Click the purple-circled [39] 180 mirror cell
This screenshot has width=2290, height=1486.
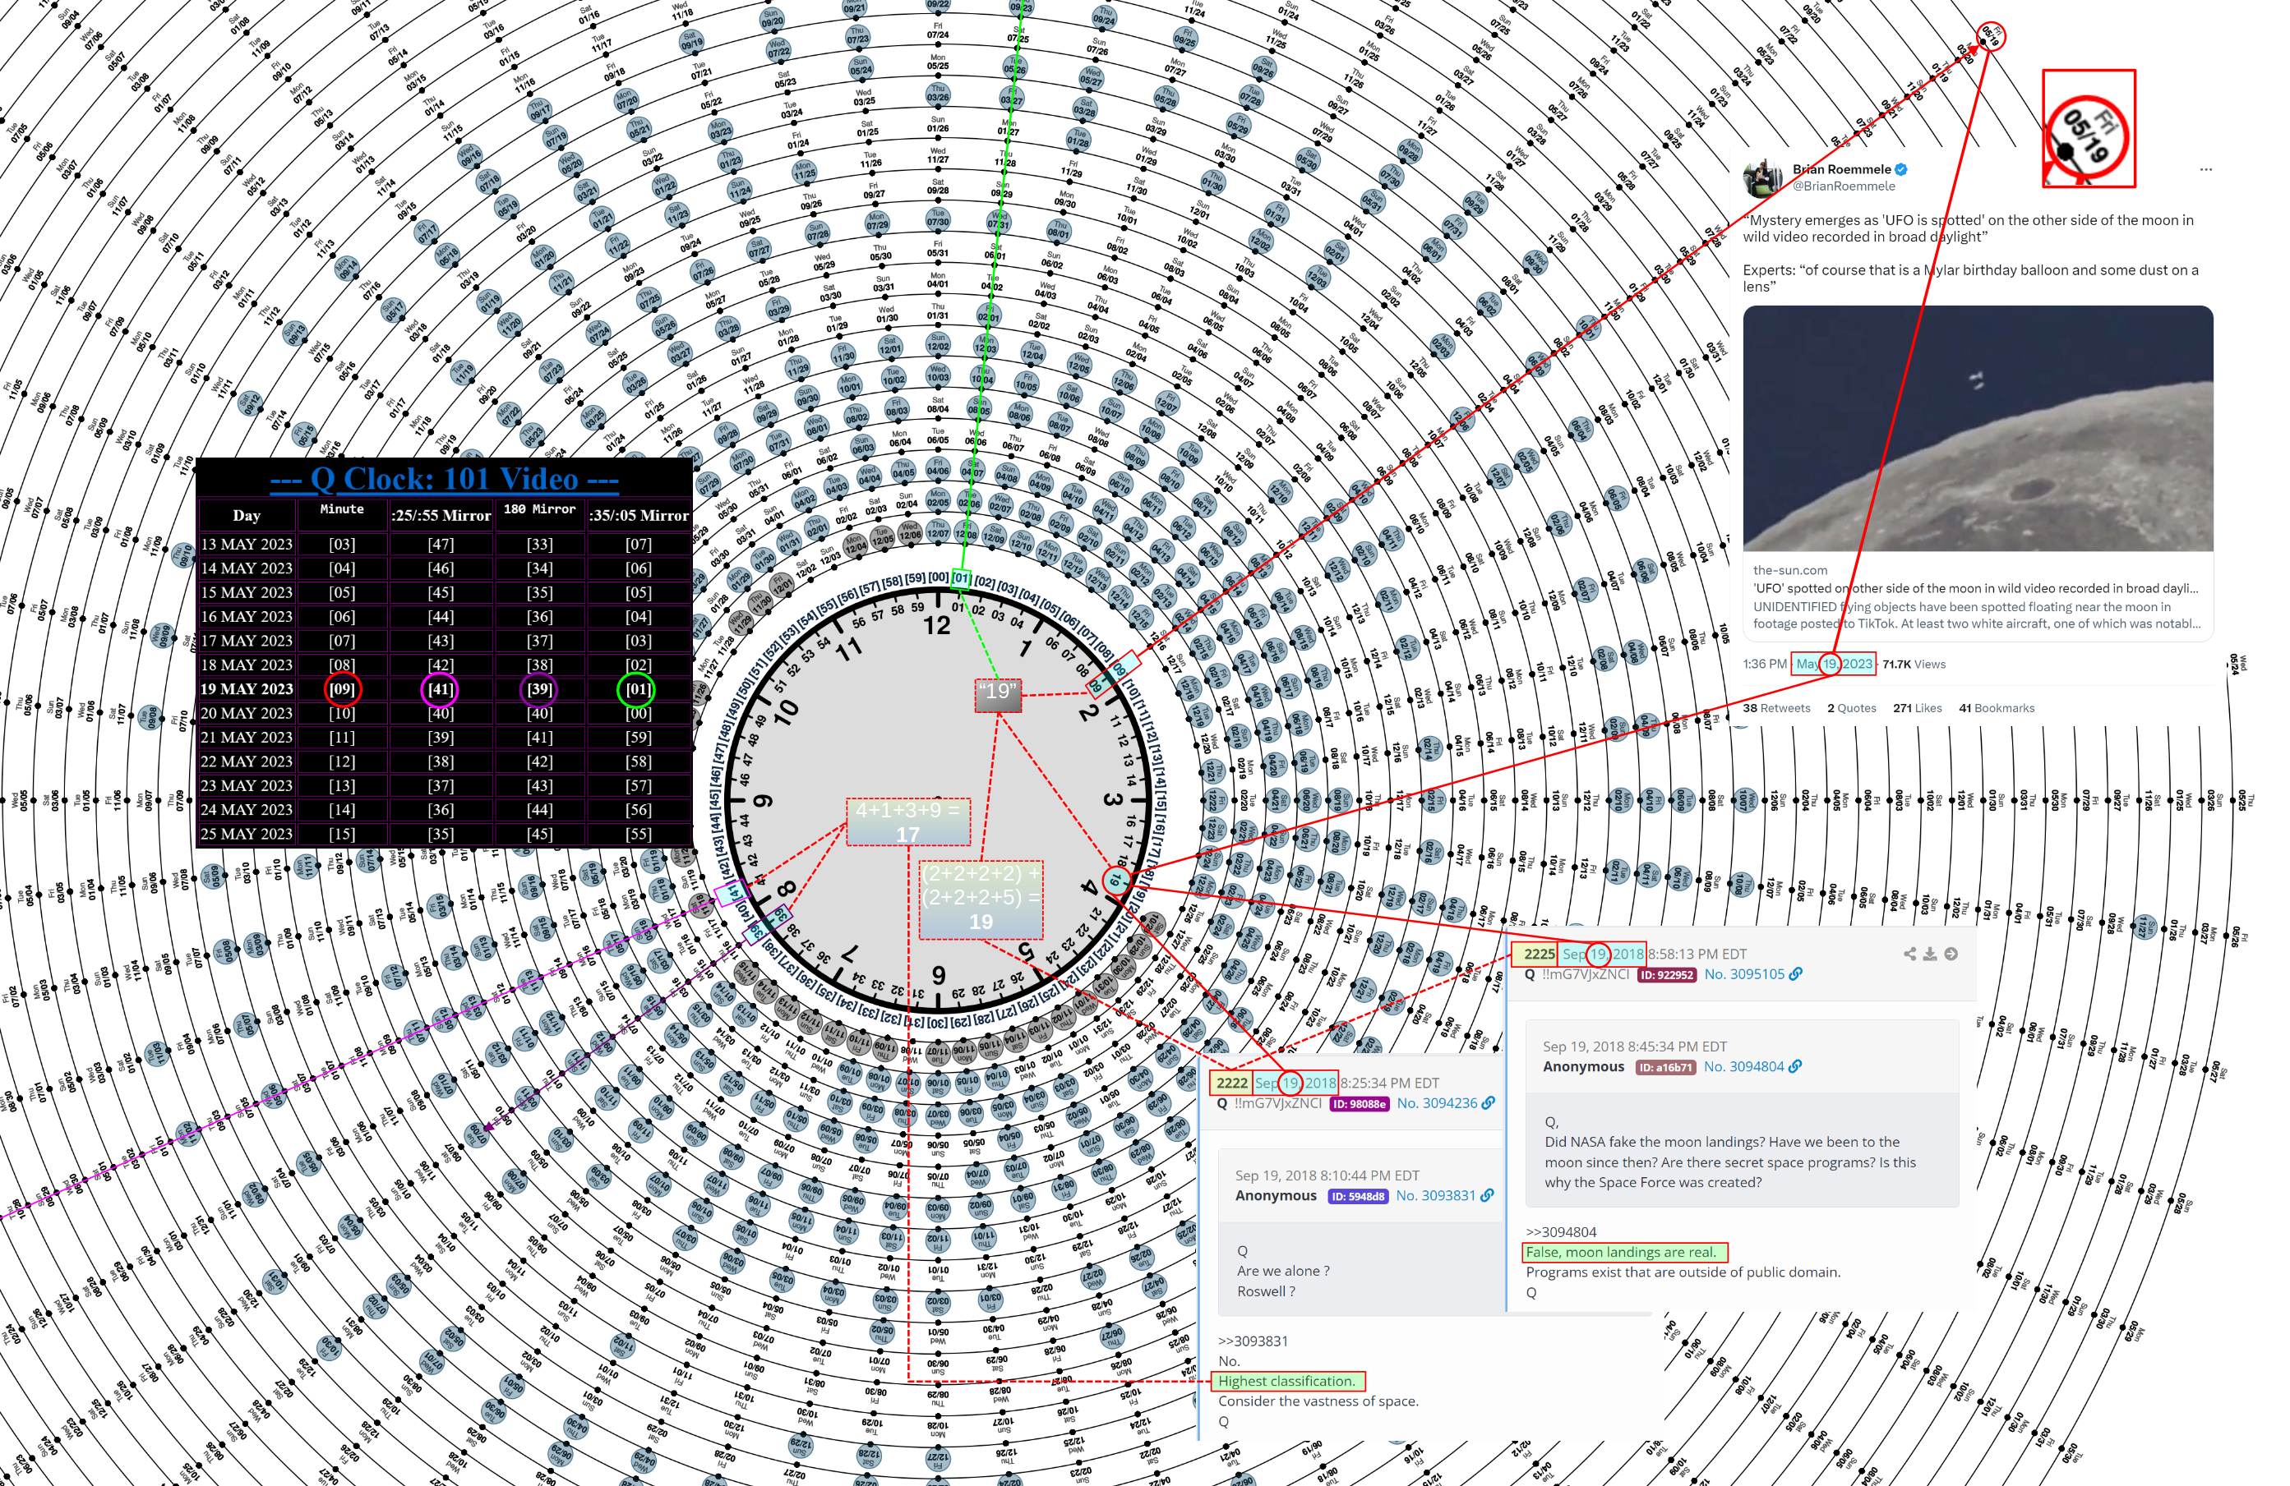coord(539,688)
